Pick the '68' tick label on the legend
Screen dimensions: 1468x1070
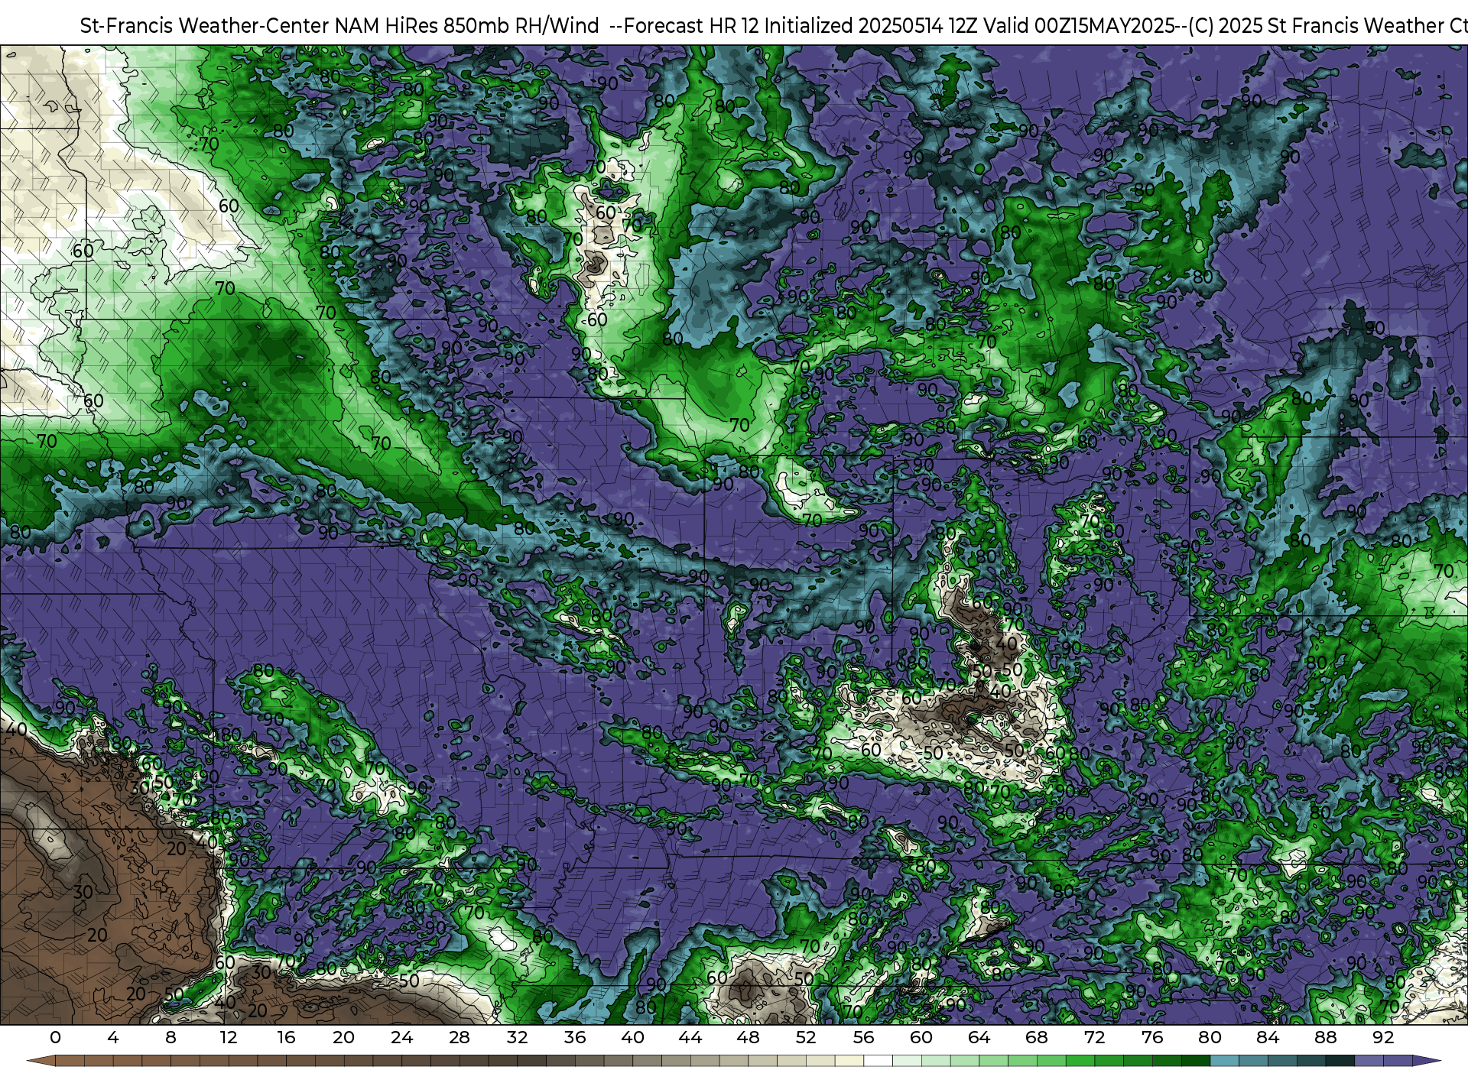[x=1037, y=1037]
